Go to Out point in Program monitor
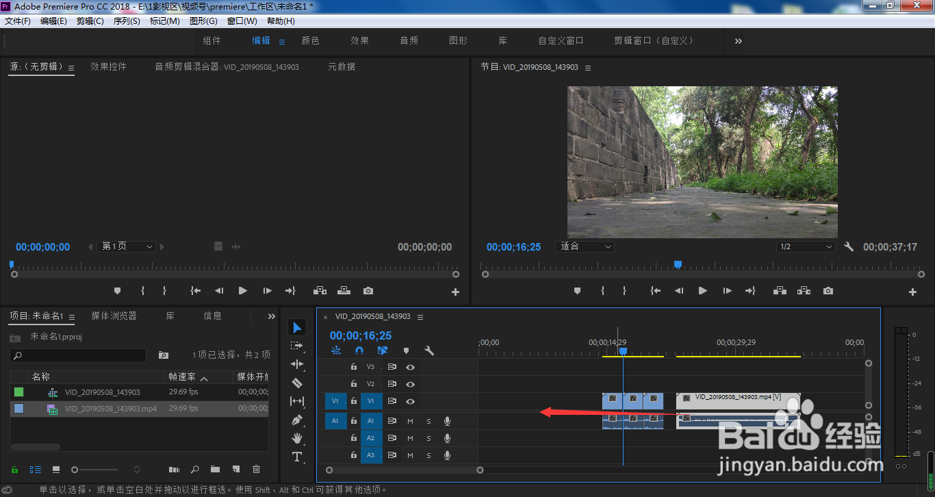935x497 pixels. coord(750,291)
